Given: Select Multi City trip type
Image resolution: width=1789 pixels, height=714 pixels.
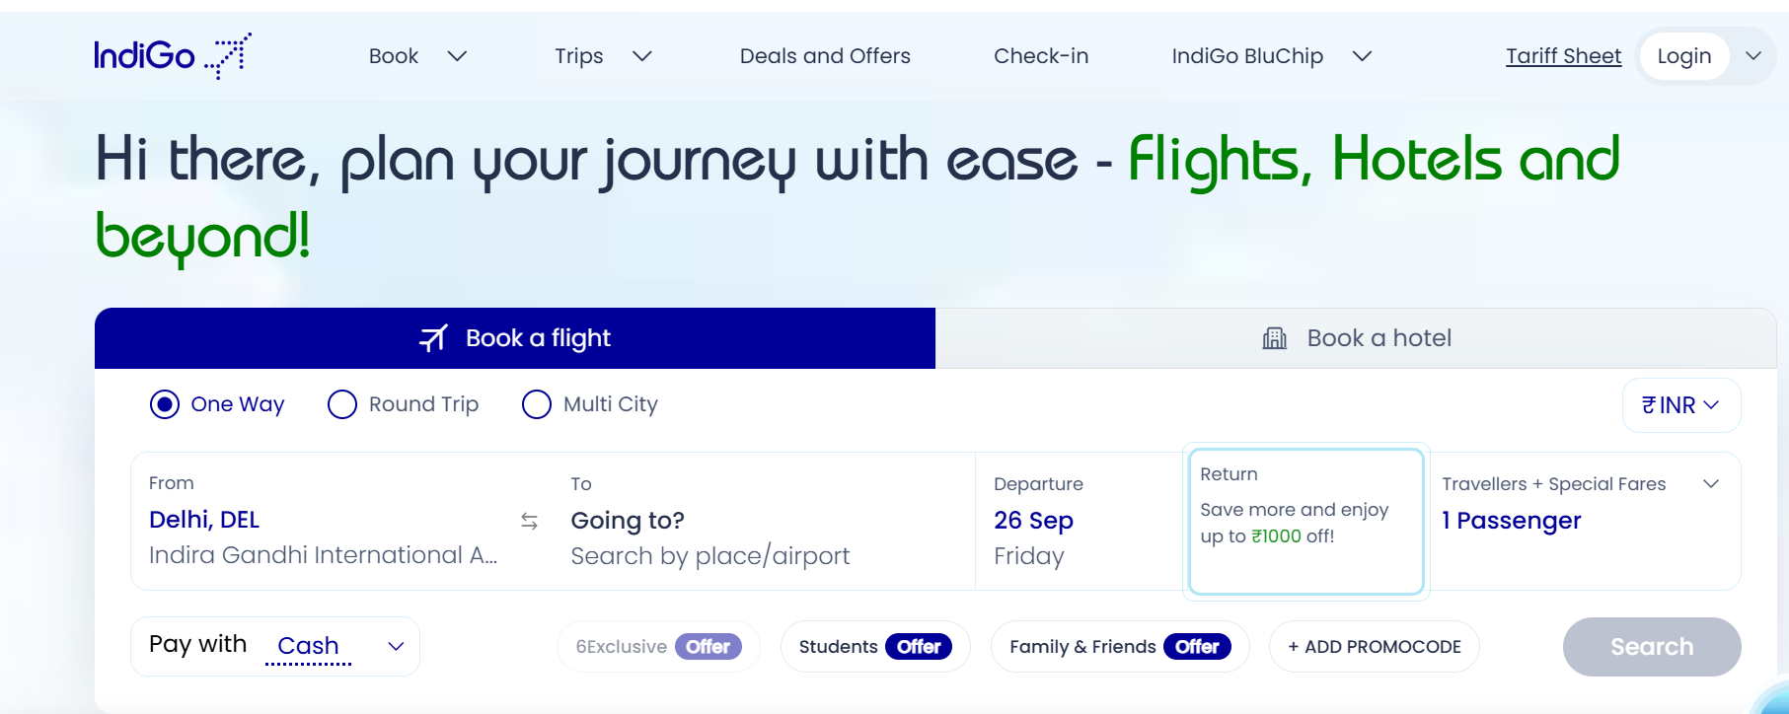Looking at the screenshot, I should [x=537, y=404].
